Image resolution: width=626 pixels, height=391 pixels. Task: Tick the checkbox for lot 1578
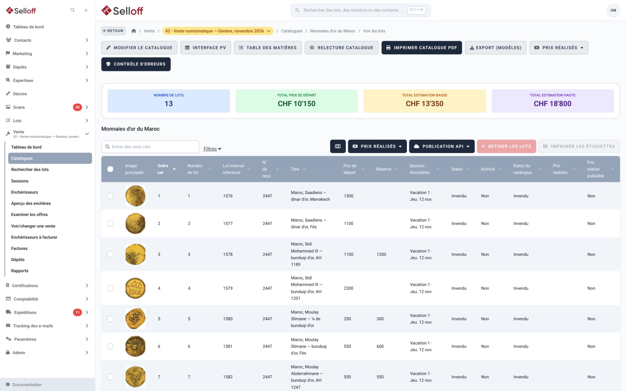[x=110, y=254]
